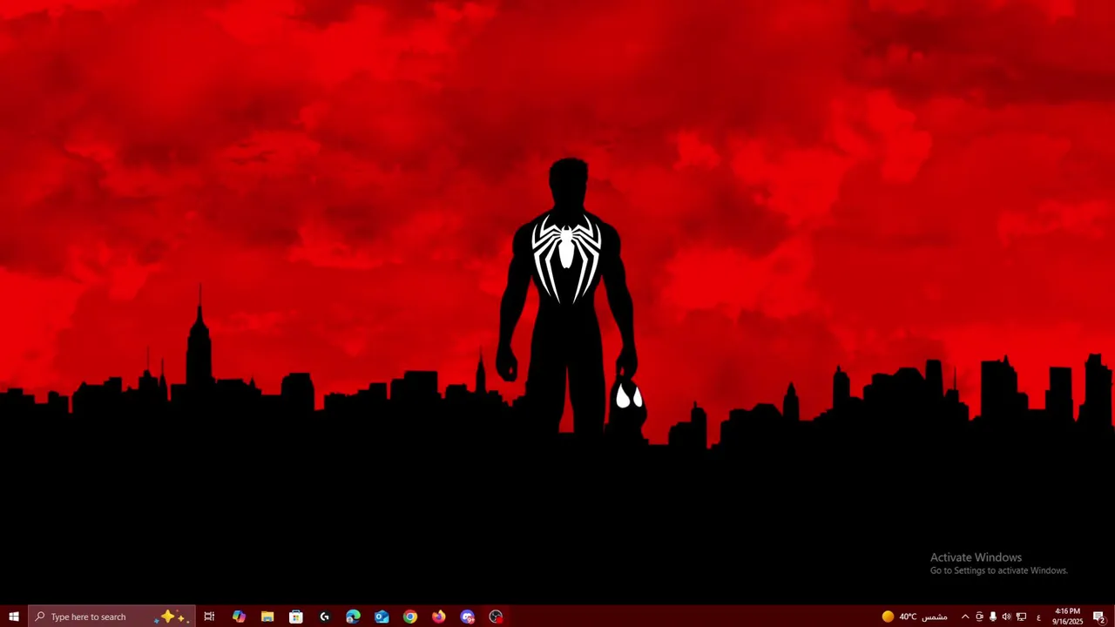Image resolution: width=1115 pixels, height=627 pixels.
Task: Launch Google Chrome from the taskbar
Action: [x=410, y=617]
